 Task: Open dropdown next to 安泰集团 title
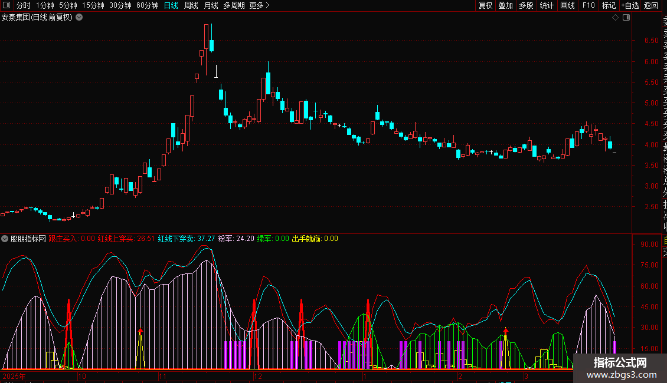point(79,18)
